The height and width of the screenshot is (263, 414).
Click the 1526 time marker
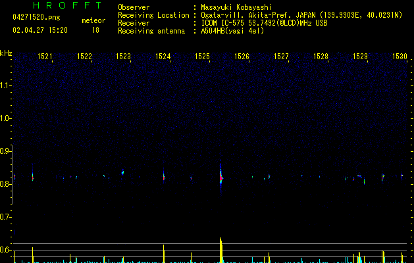coord(242,57)
